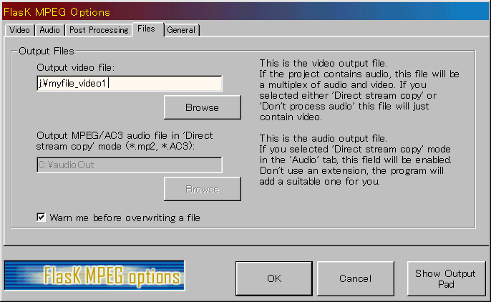This screenshot has height=302, width=491.
Task: Click into the Output video file field
Action: pos(130,83)
